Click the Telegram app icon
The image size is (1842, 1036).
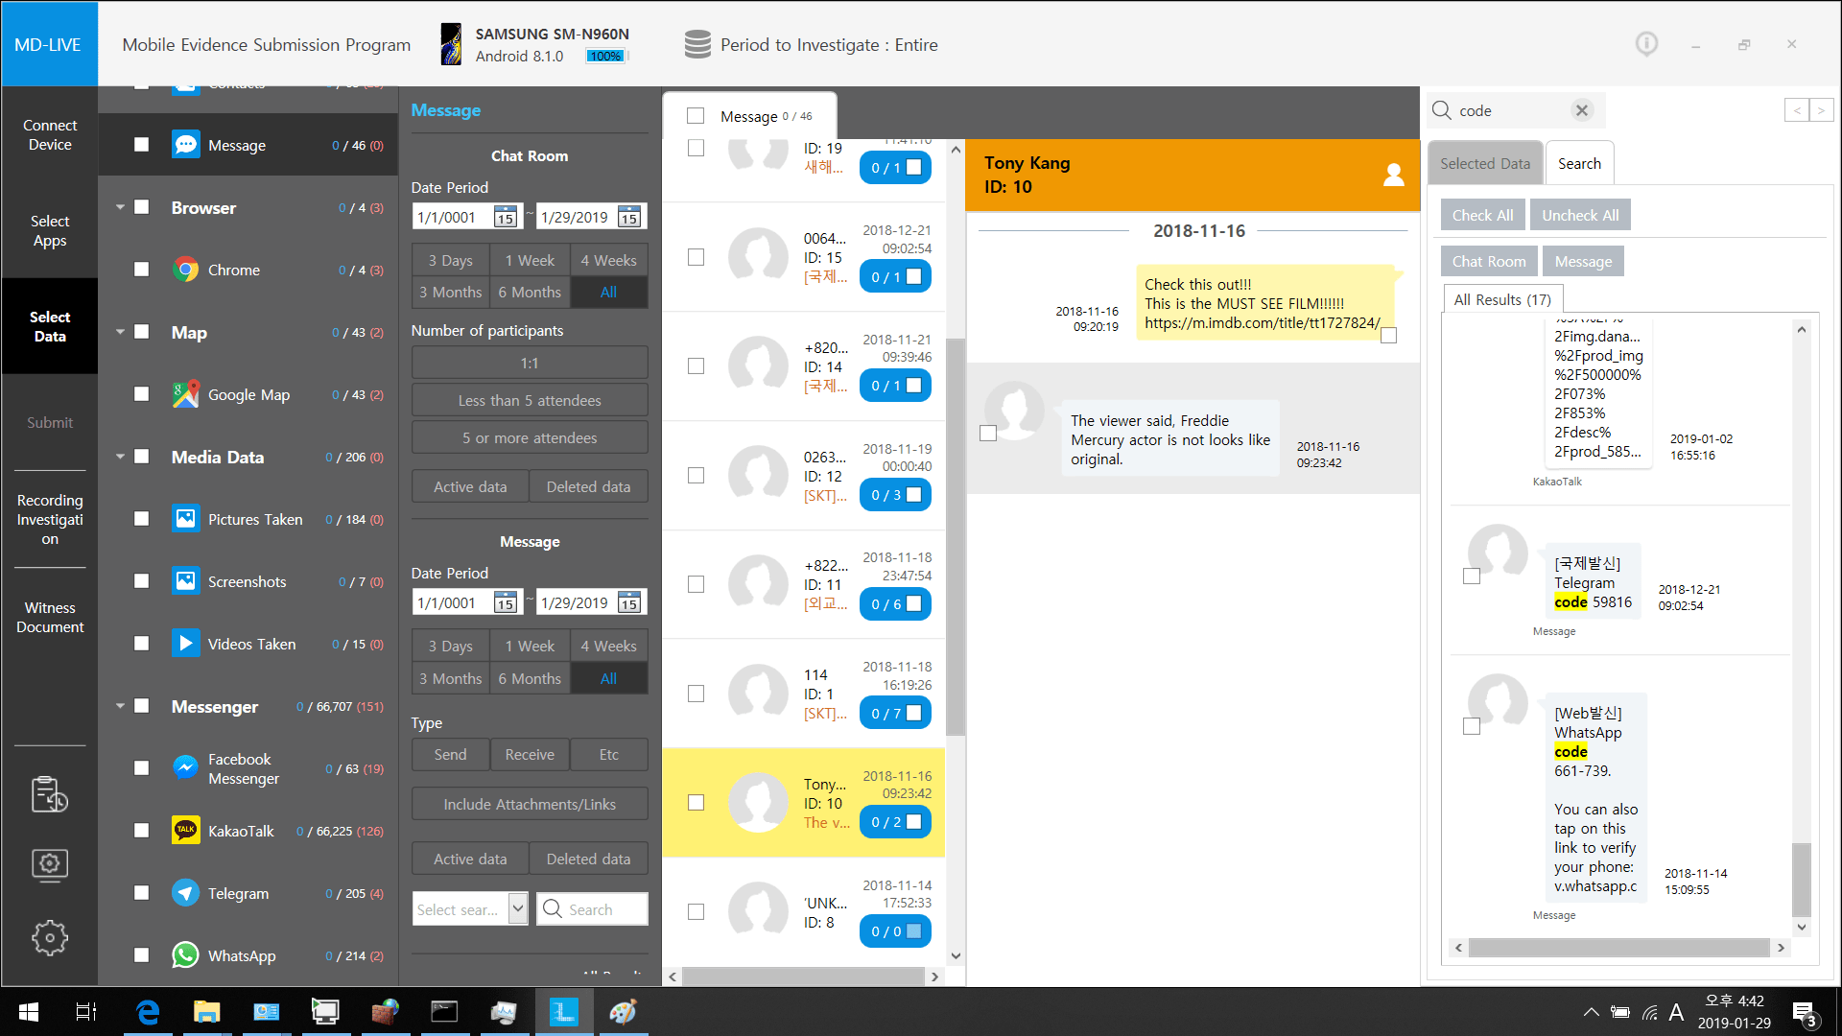[x=185, y=893]
